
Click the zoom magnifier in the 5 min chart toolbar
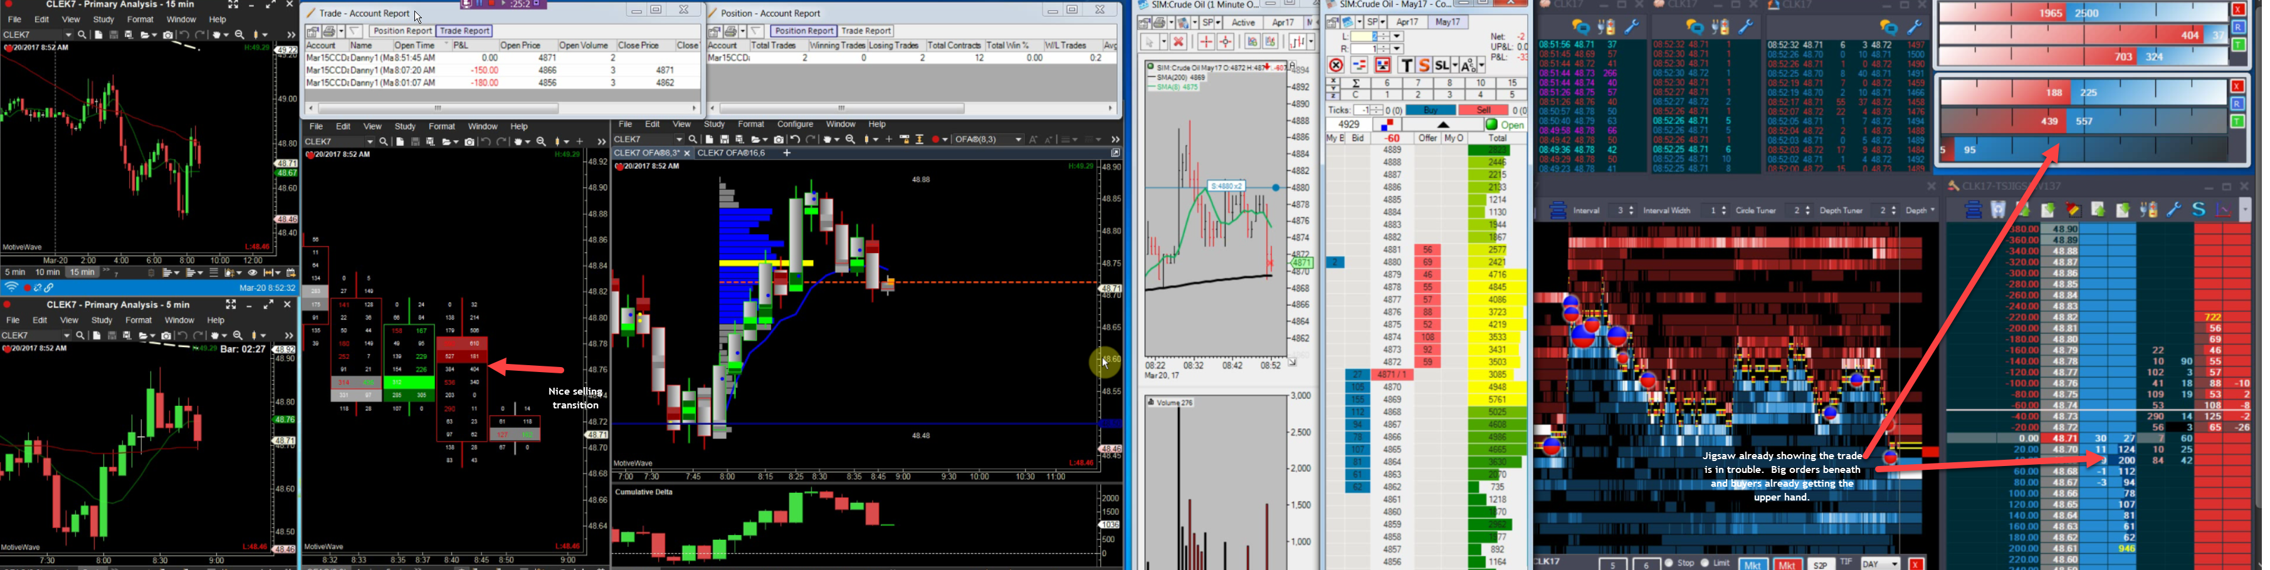tap(238, 336)
